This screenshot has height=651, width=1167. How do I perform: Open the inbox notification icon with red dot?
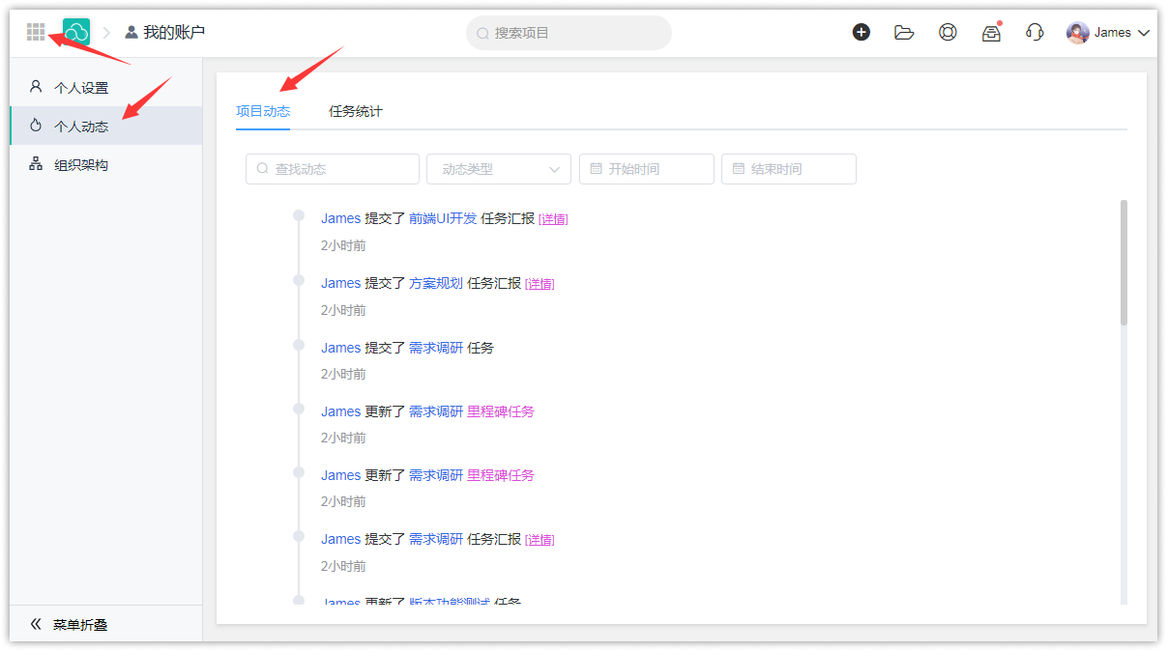point(991,32)
